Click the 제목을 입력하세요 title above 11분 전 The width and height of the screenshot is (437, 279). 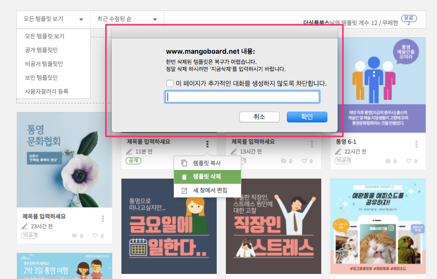click(x=149, y=142)
